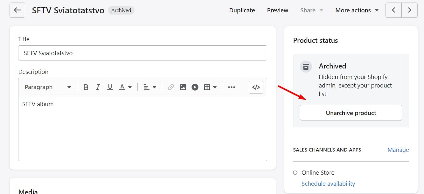Insert video using the play icon

(x=195, y=87)
